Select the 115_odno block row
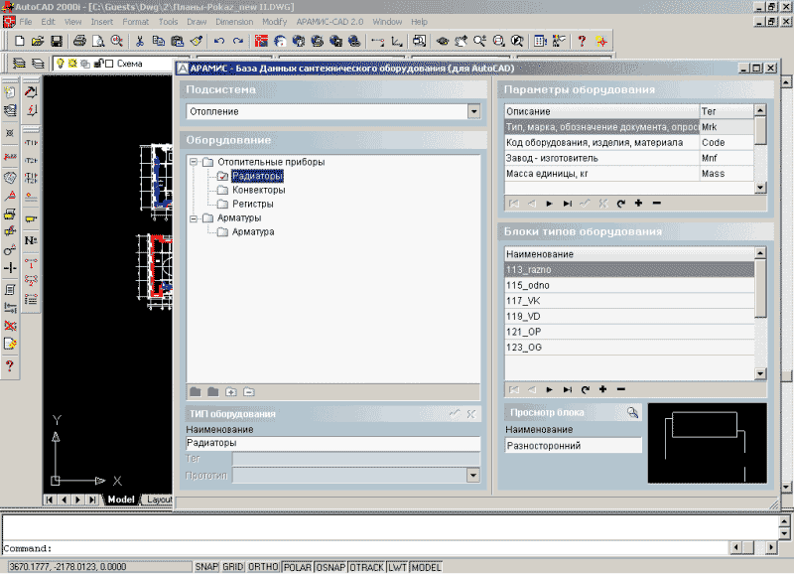Viewport: 794px width, 574px height. 629,285
